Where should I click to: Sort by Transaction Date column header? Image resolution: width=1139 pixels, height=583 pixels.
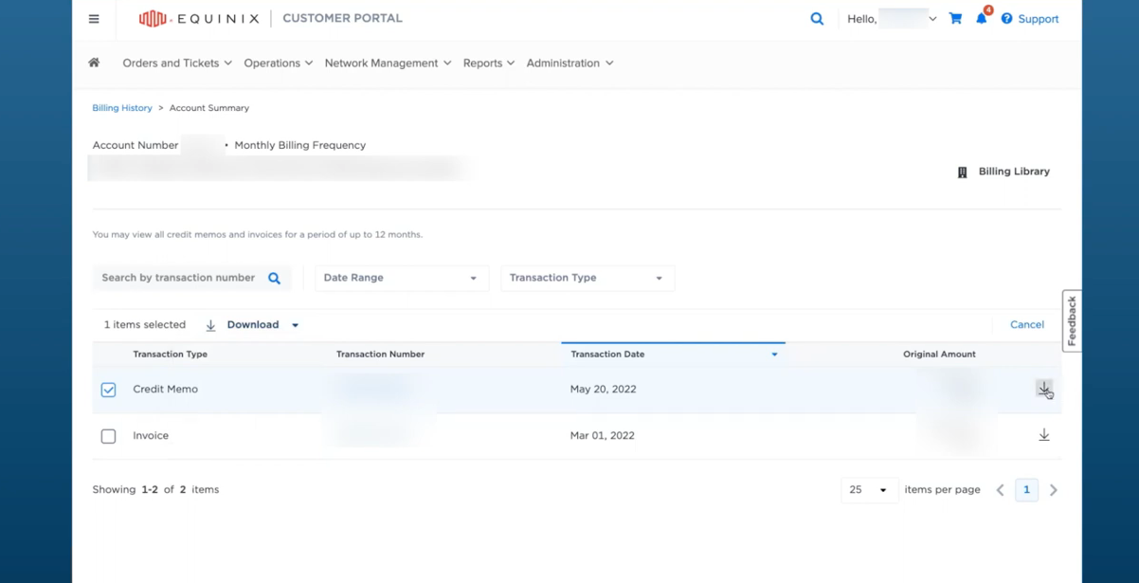607,355
